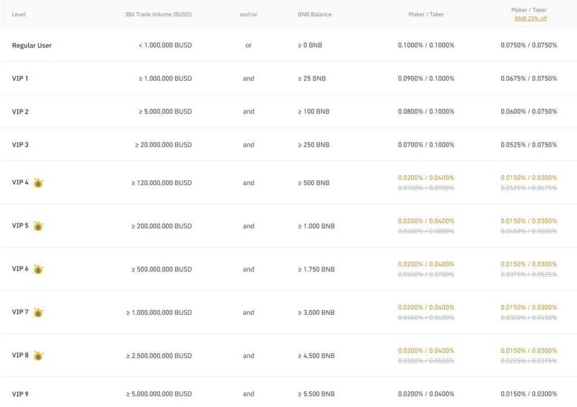Click the ≥ 120,000,000 BUSD volume cell
This screenshot has height=407, width=577.
tap(161, 183)
